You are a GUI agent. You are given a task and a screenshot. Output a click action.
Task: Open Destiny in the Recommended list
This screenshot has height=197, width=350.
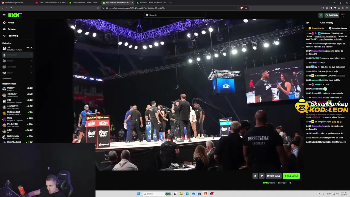17,89
